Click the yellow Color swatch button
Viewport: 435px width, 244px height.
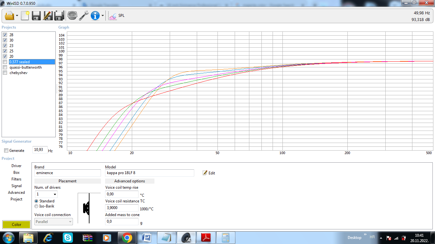point(17,224)
